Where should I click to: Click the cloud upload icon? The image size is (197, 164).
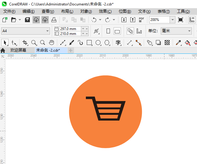click(x=45, y=20)
